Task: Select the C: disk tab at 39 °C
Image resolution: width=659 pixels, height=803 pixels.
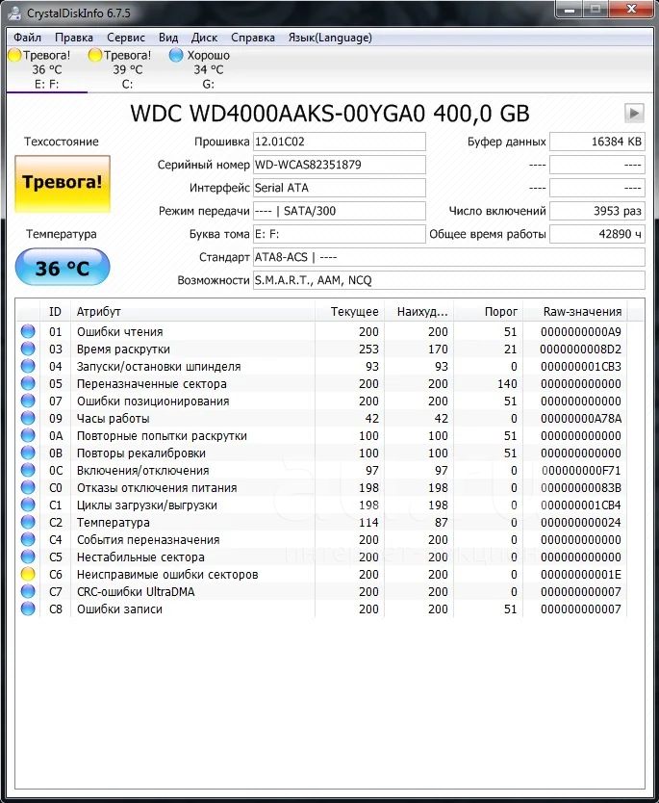Action: point(127,69)
